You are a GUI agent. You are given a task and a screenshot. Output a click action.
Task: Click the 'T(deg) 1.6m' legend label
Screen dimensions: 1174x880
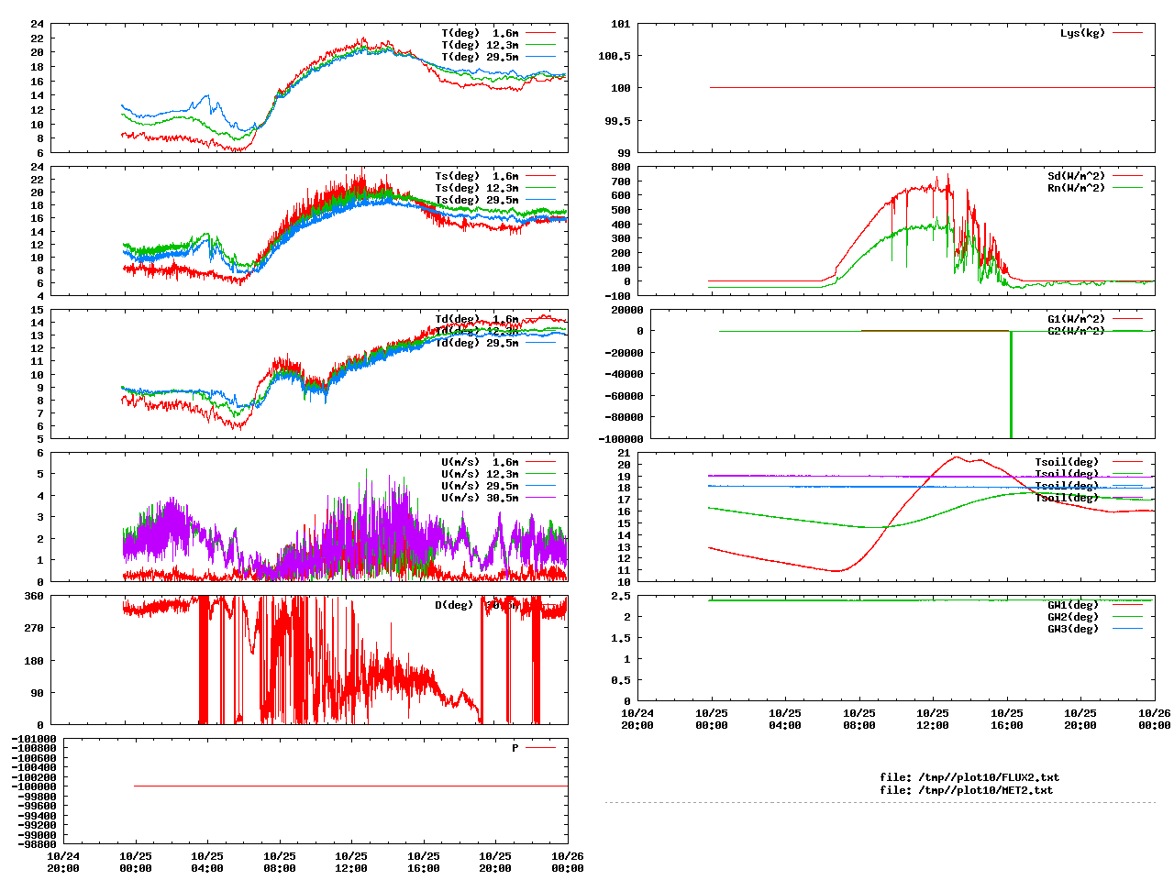pyautogui.click(x=480, y=33)
